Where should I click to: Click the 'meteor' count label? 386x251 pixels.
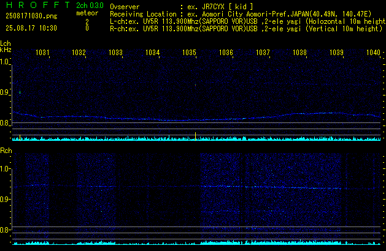87,13
